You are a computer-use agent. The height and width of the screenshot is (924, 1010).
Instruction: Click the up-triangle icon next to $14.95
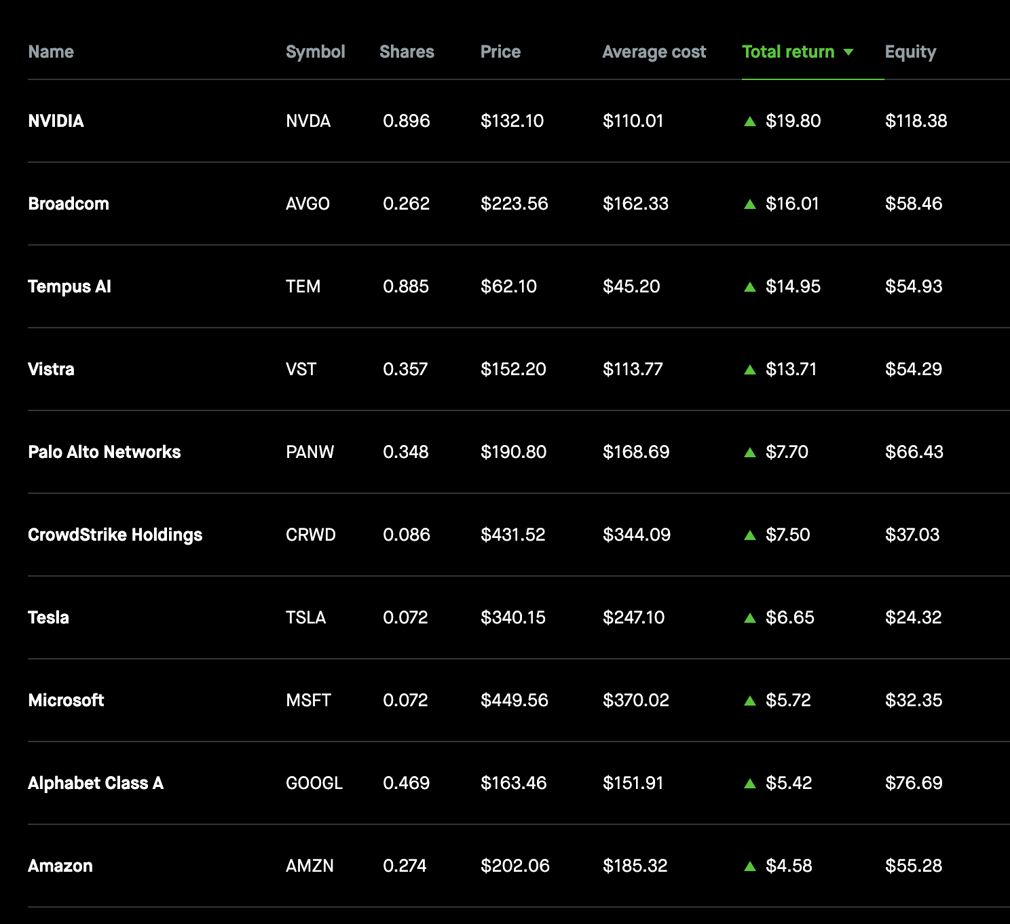click(x=750, y=287)
